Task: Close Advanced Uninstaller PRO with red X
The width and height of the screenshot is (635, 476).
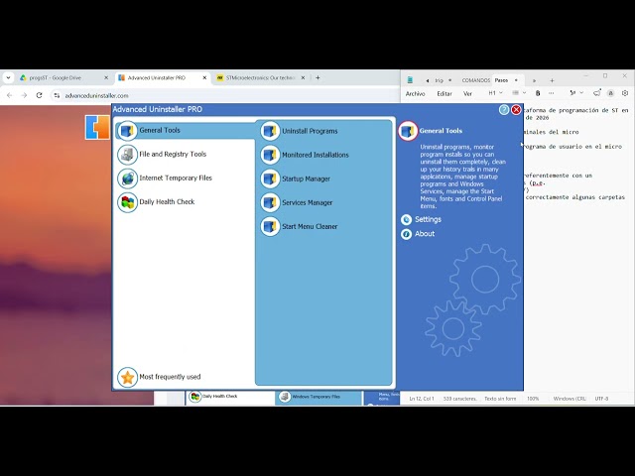Action: (x=516, y=110)
